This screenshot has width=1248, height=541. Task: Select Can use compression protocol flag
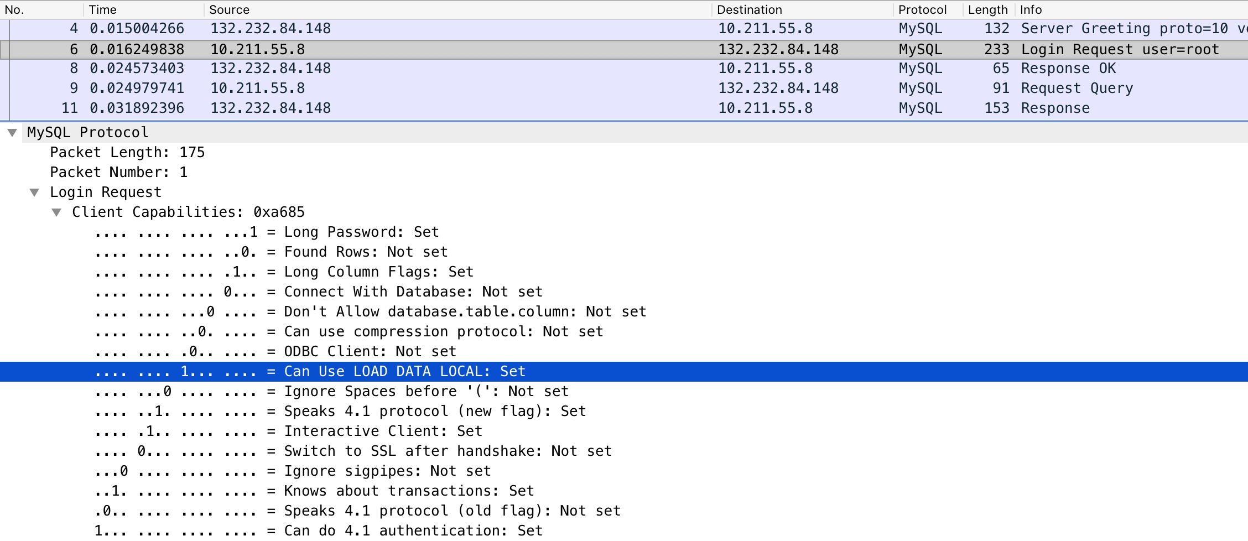point(349,332)
